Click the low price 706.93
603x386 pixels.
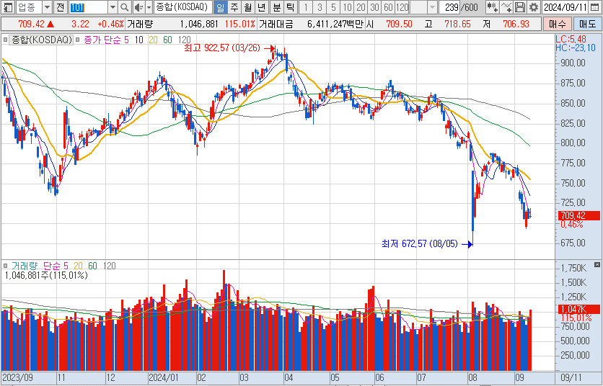(516, 24)
